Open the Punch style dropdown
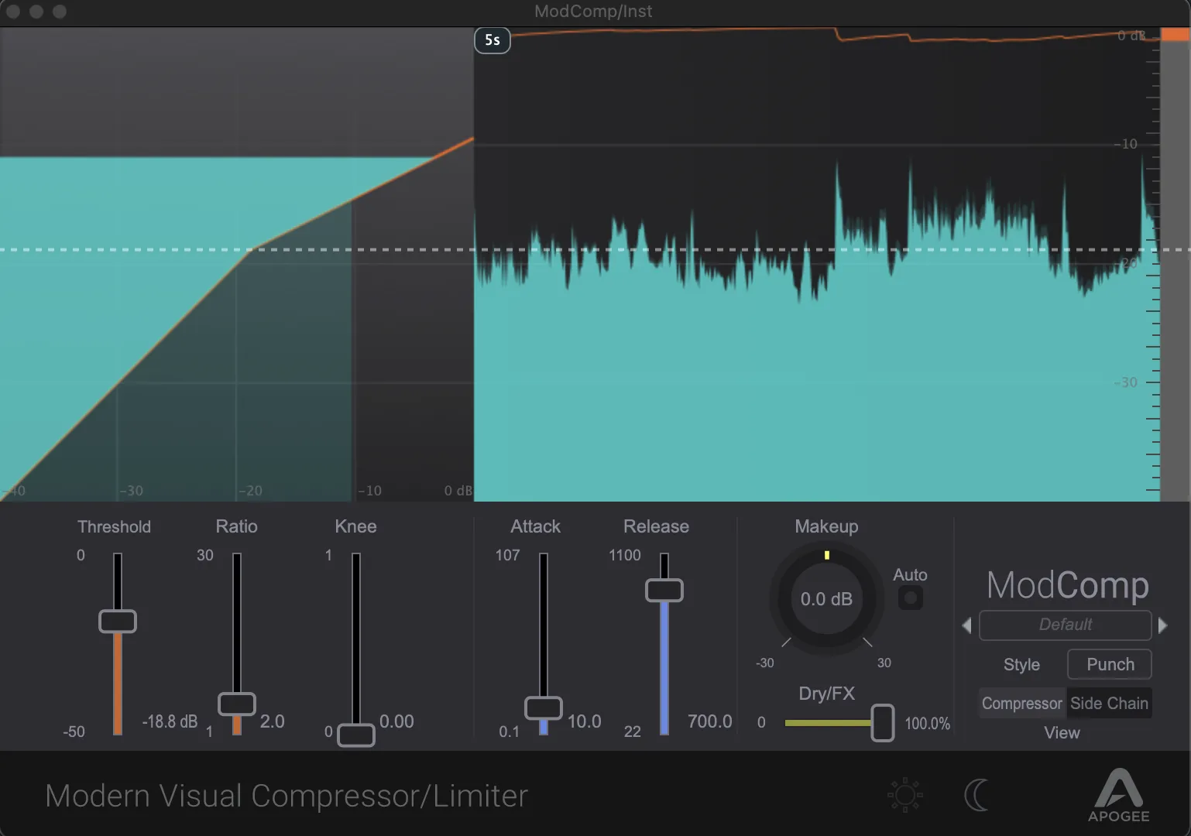Screen dimensions: 1191x836 pos(1110,664)
